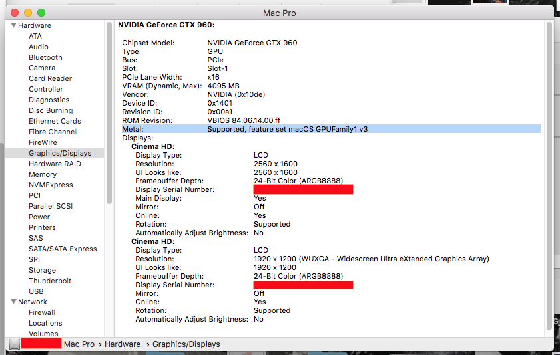The width and height of the screenshot is (560, 355).
Task: Click the detail pane vertical scrollbar
Action: [549, 176]
